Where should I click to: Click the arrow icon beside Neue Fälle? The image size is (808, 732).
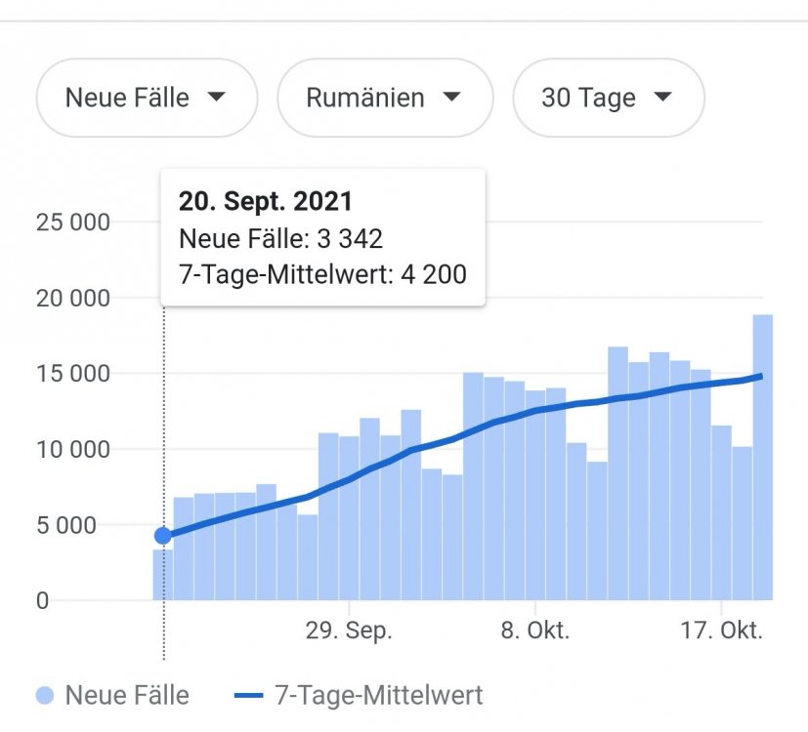pyautogui.click(x=217, y=97)
